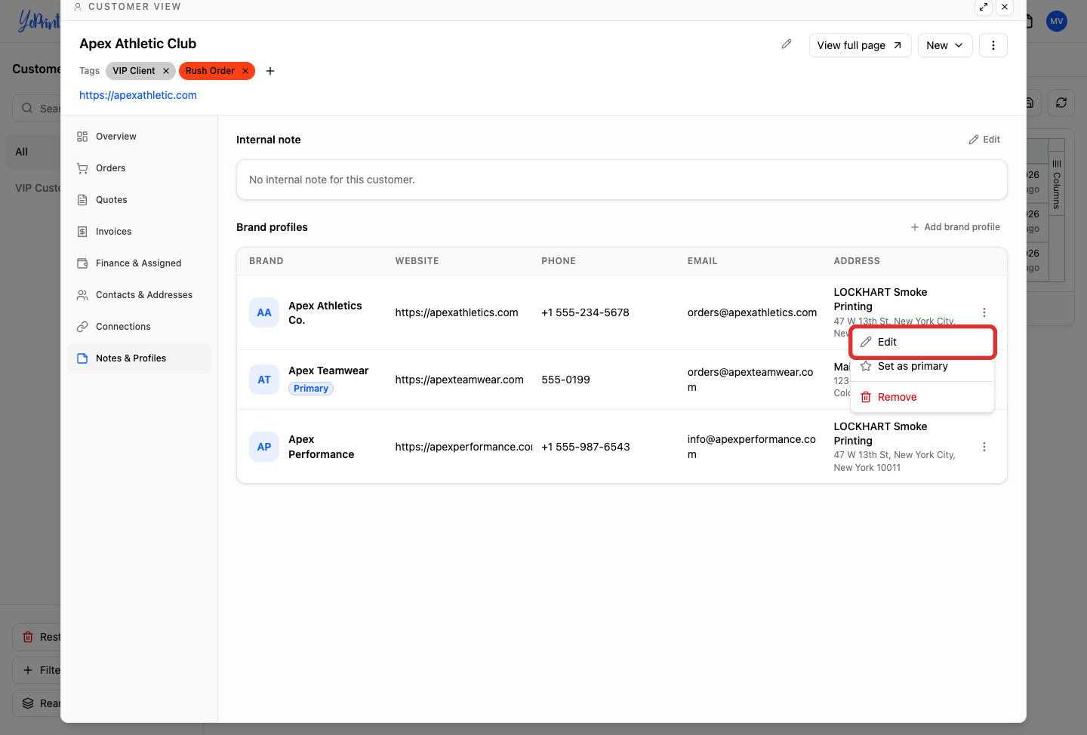Remove the VIP Client tag
Screen dimensions: 1087x735
pyautogui.click(x=166, y=71)
